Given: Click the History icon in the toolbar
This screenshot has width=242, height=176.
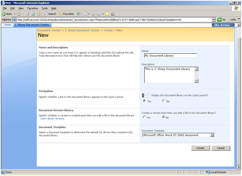Looking at the screenshot, I should 79,14.
